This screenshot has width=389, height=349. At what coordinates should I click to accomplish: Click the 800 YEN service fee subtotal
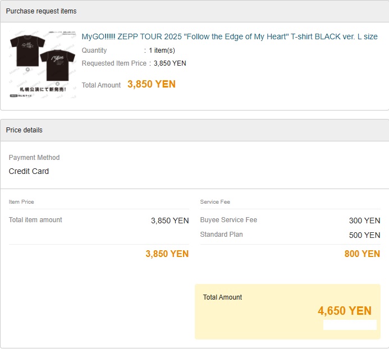click(362, 254)
